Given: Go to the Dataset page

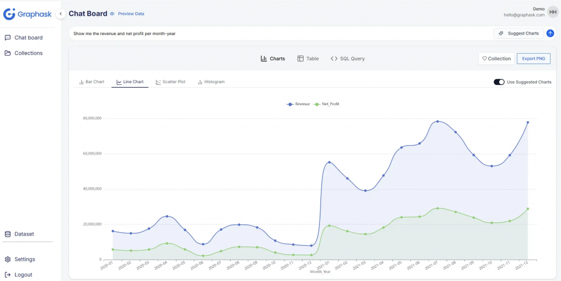Looking at the screenshot, I should 24,234.
